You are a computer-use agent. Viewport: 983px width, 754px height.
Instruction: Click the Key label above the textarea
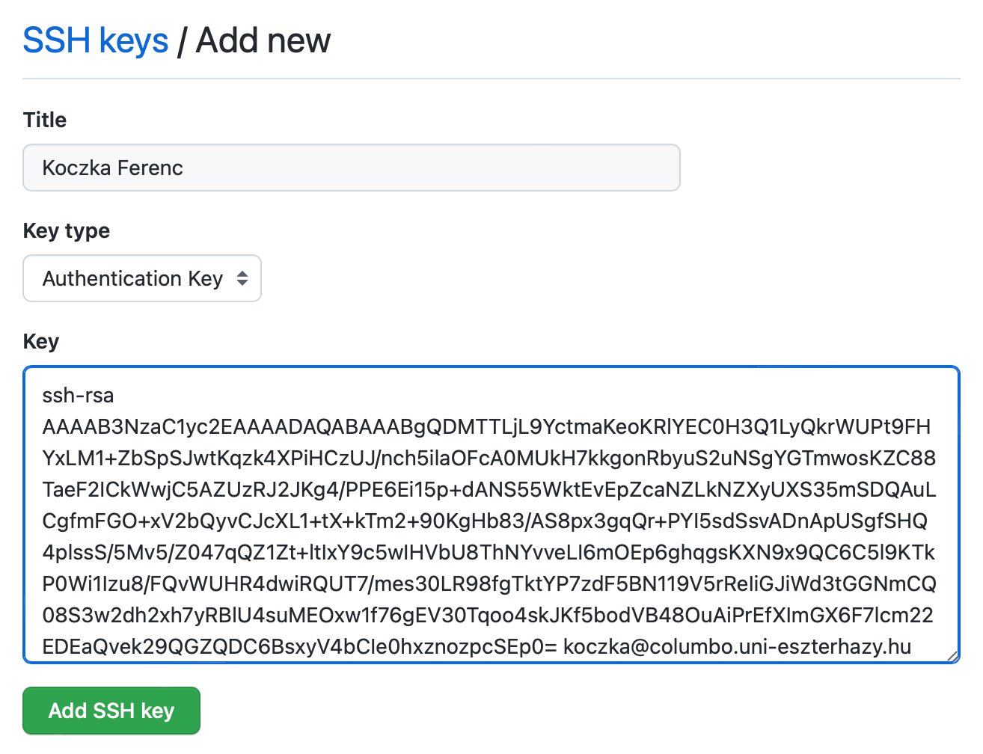(41, 341)
